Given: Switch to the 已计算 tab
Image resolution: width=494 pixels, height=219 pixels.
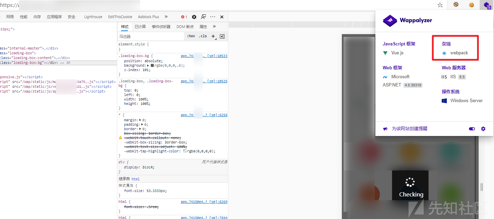Looking at the screenshot, I should (x=140, y=27).
